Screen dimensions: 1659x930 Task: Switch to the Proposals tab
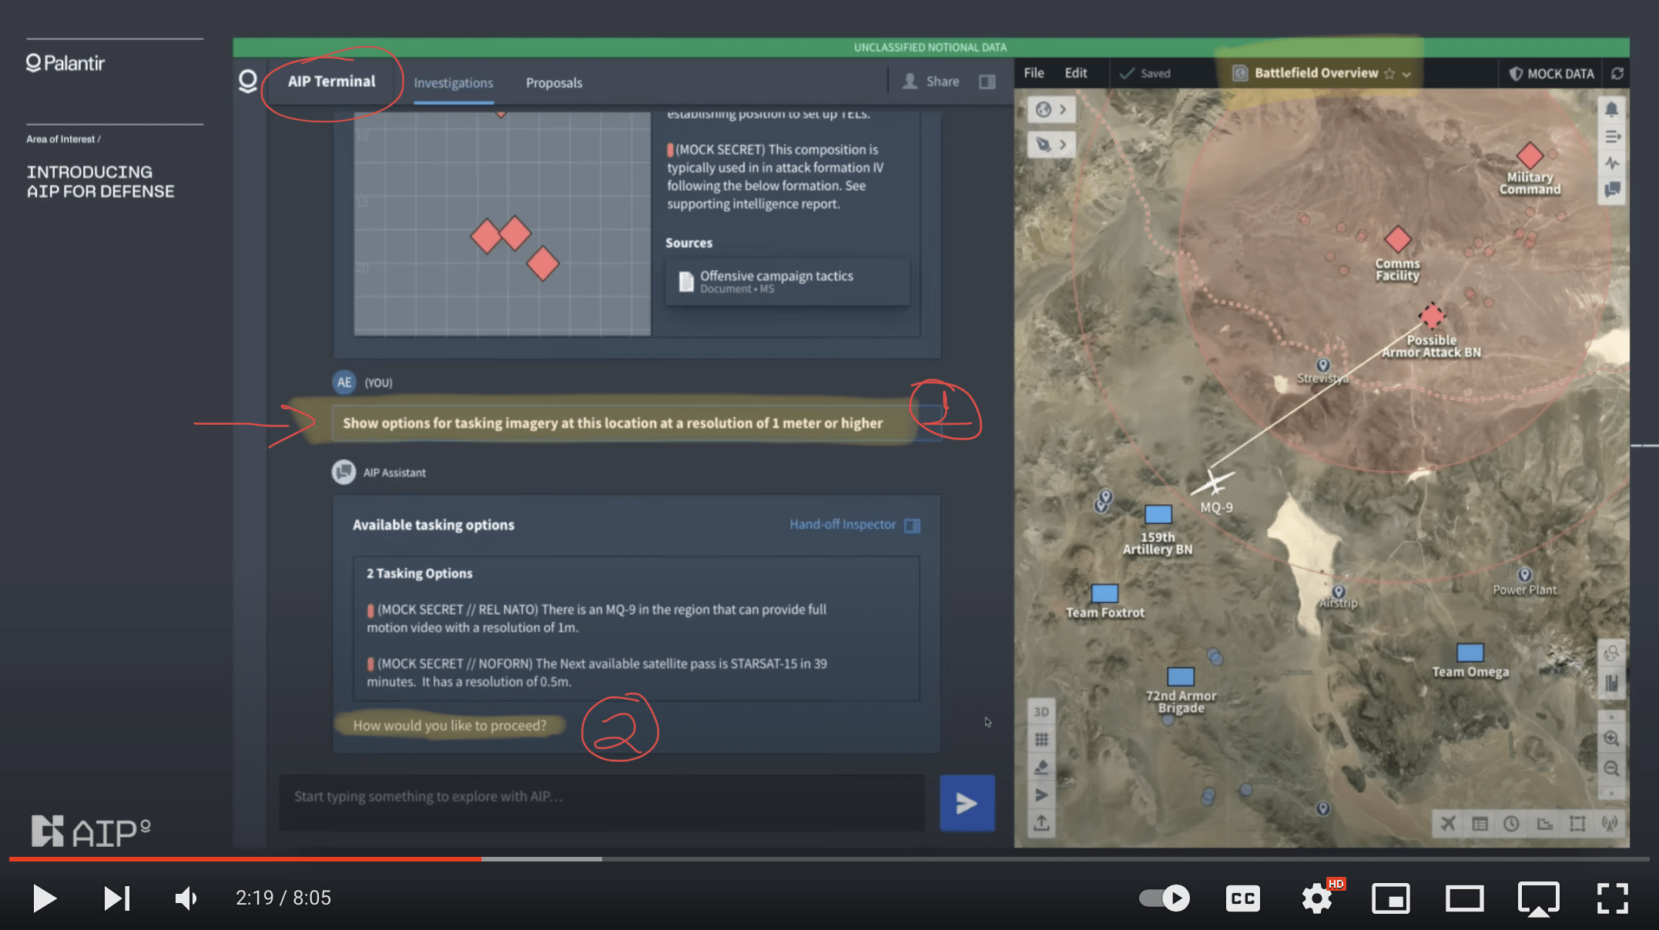pyautogui.click(x=554, y=82)
